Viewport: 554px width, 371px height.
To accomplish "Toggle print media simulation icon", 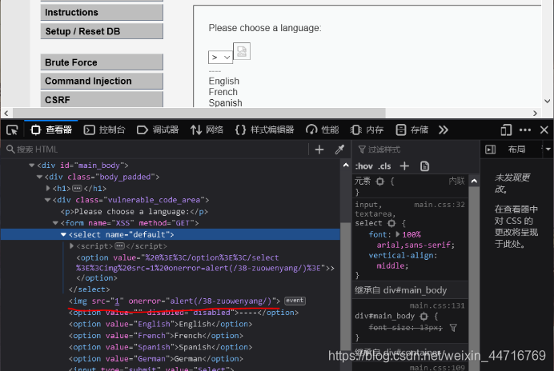I will click(x=424, y=166).
